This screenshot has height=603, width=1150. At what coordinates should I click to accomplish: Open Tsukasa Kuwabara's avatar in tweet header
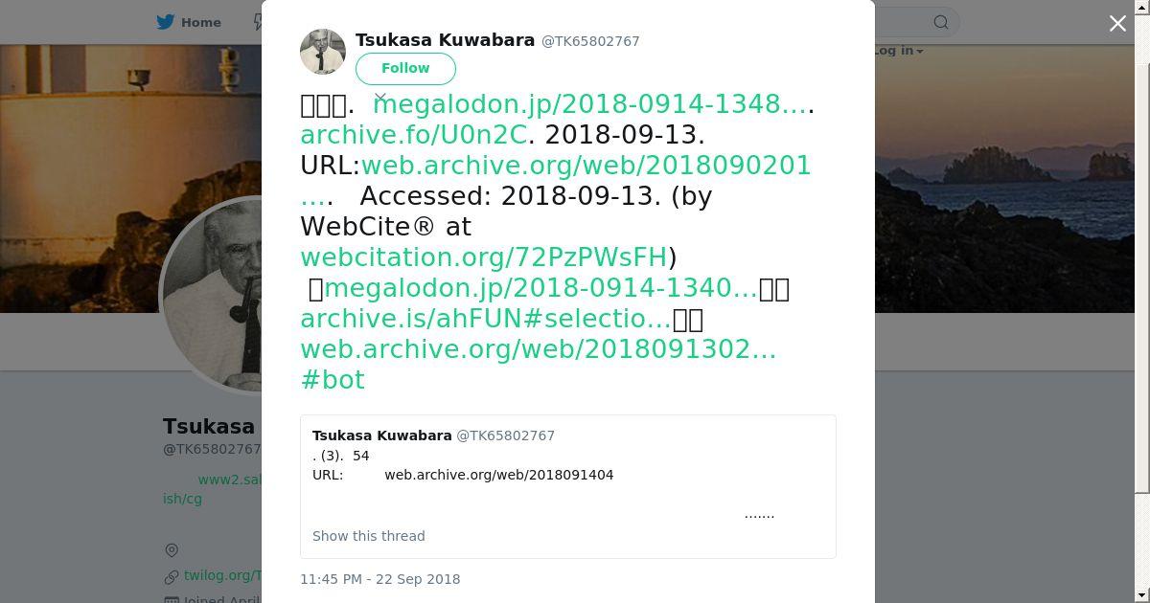323,52
